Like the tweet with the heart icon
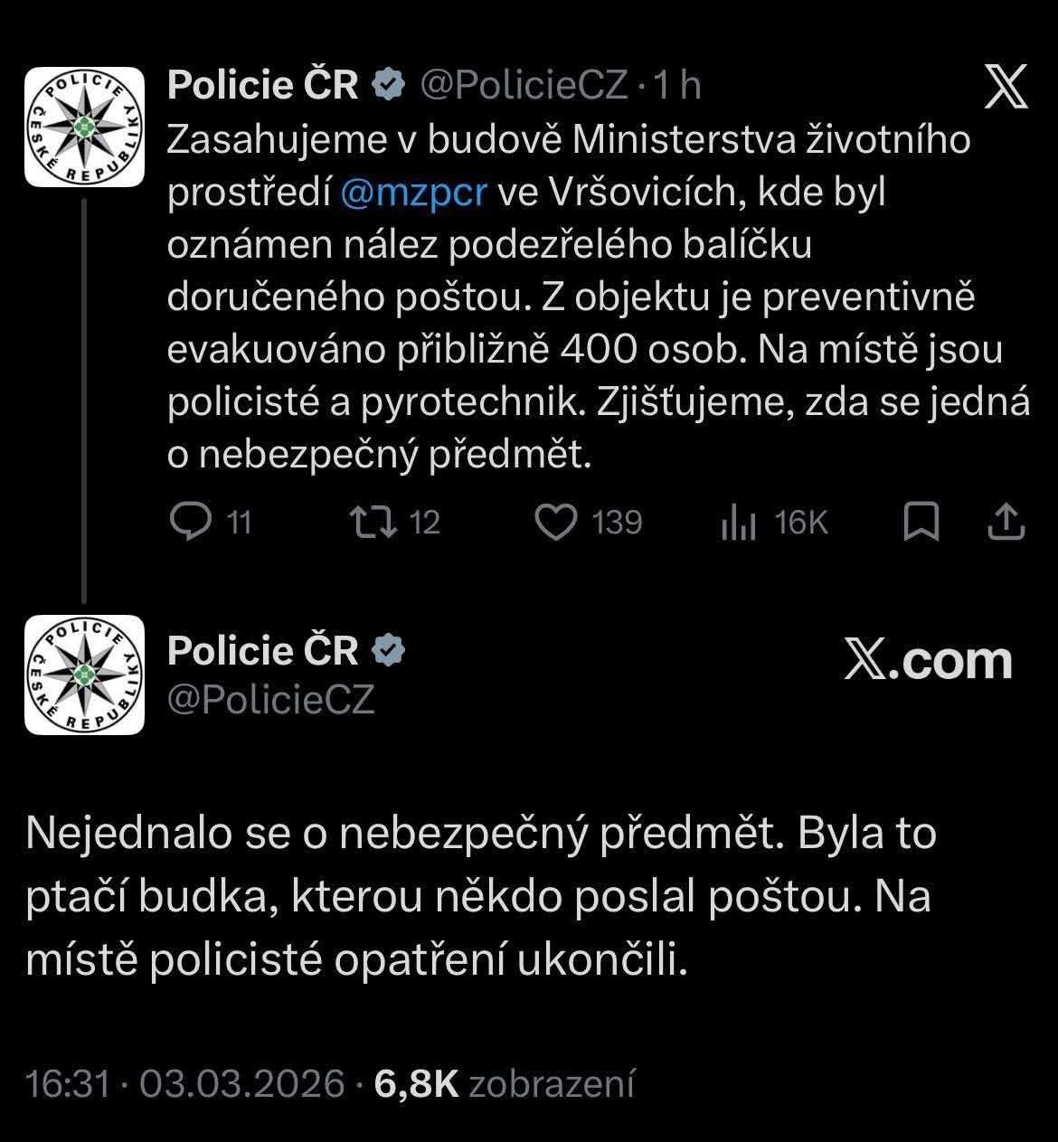 click(556, 522)
